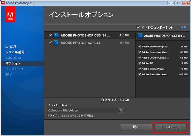191x136 pixels.
Task: Uncheck Adobe Photoshop CS5 (64 checkbox
Action: point(50,35)
